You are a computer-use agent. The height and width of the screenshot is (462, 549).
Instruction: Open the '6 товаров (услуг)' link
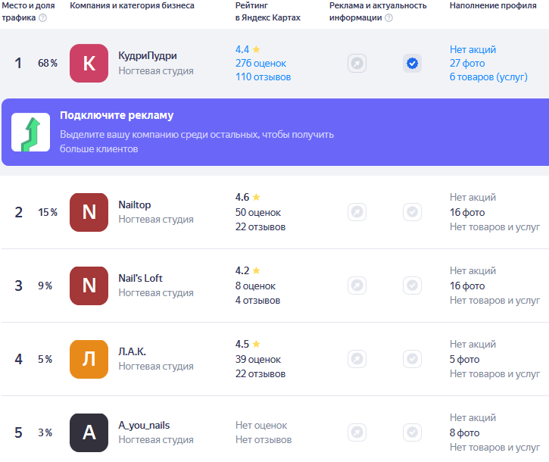tap(488, 77)
